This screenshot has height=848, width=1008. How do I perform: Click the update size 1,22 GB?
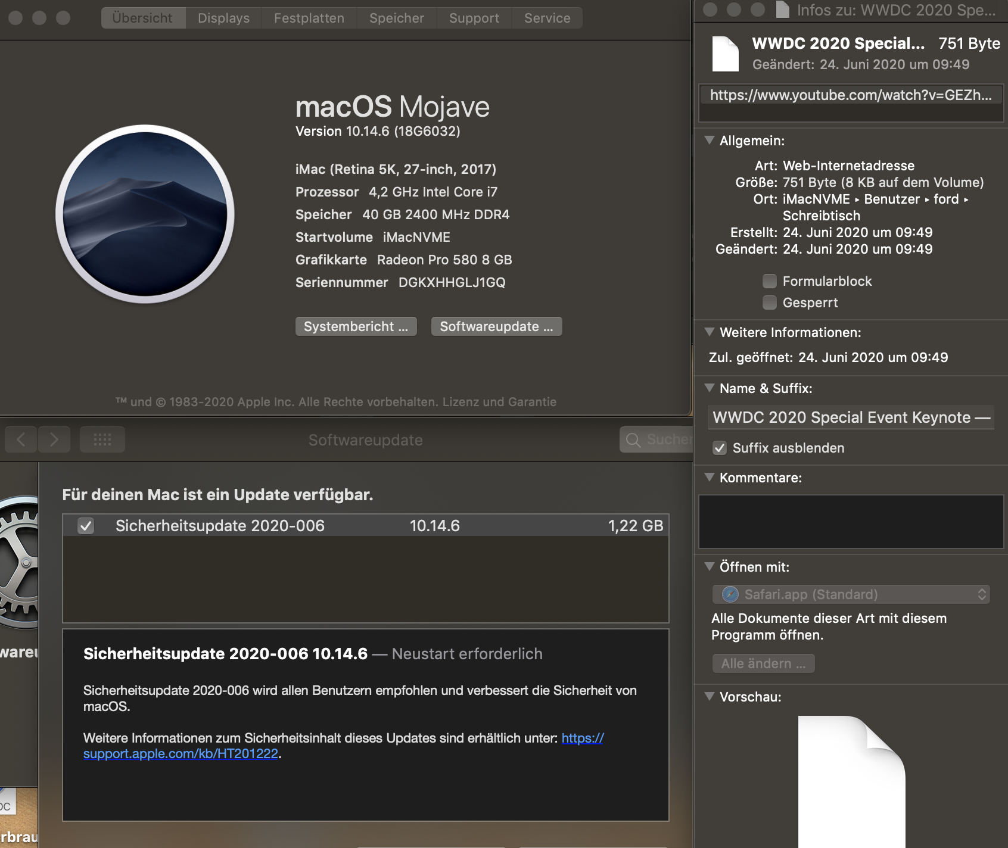[636, 526]
